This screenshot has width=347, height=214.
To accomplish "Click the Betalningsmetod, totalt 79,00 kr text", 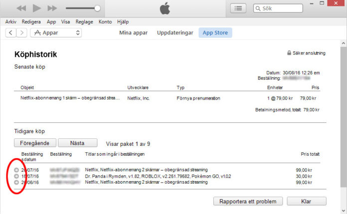I will [287, 110].
